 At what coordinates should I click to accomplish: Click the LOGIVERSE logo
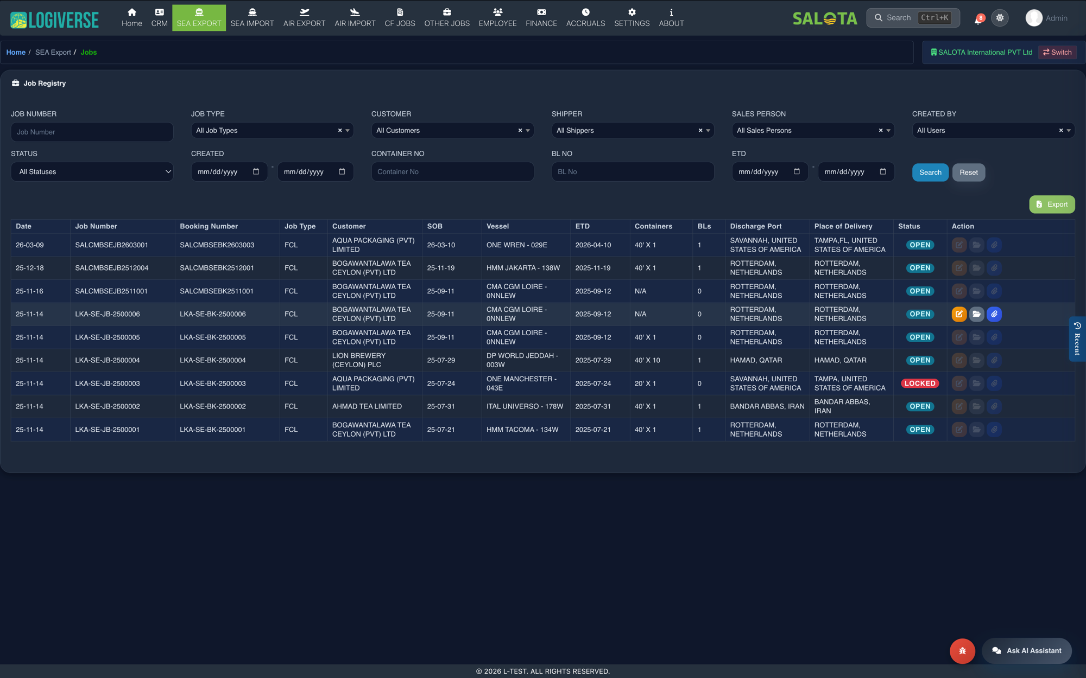click(54, 20)
